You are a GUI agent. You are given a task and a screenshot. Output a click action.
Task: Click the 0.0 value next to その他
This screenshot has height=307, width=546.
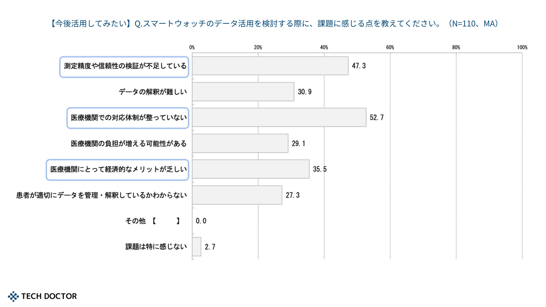[201, 221]
